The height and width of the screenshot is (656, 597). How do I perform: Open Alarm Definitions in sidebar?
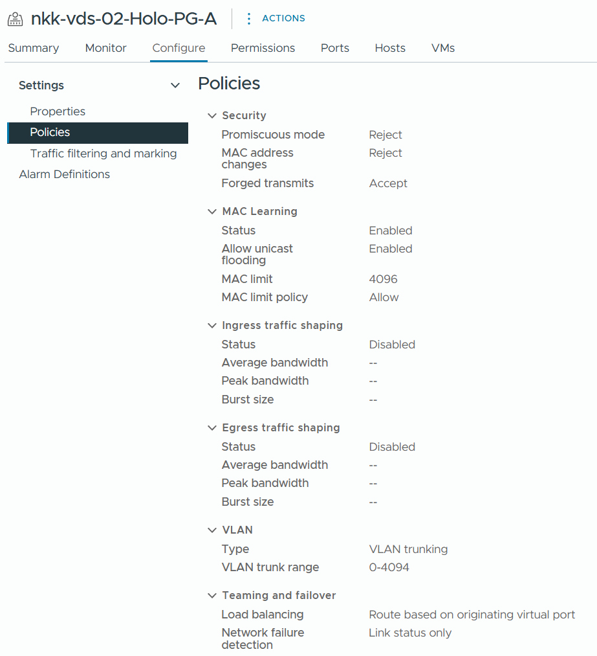pyautogui.click(x=65, y=174)
